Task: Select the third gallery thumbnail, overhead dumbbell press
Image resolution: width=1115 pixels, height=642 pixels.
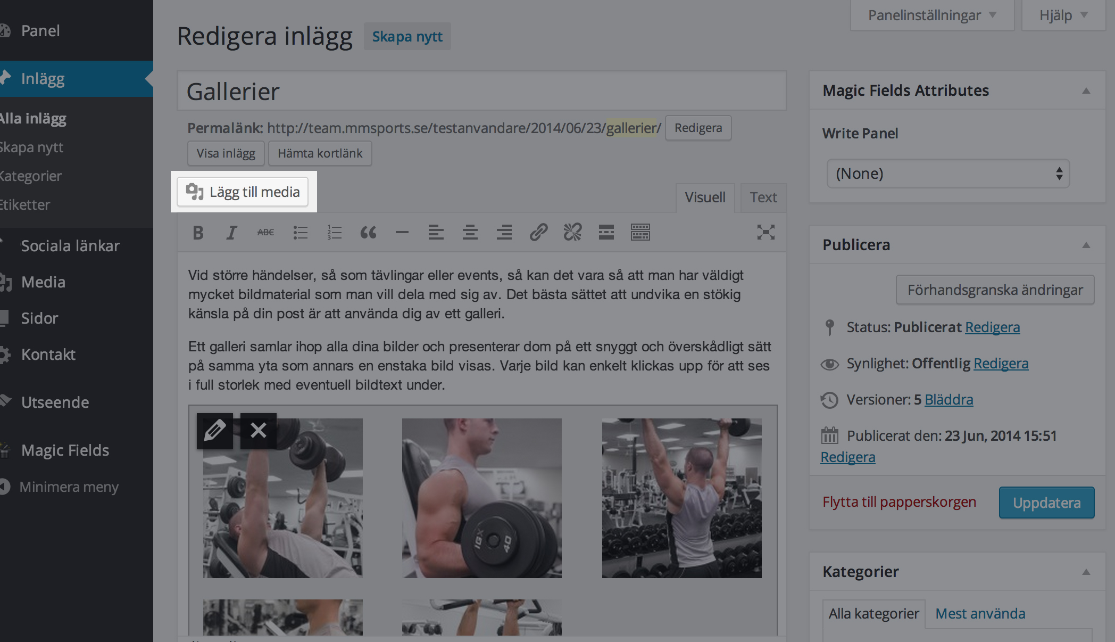Action: 682,498
